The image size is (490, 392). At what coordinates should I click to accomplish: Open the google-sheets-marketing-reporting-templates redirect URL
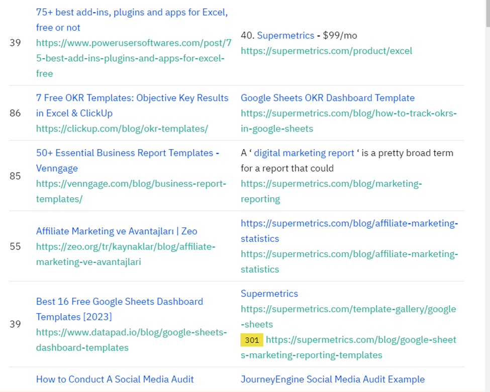(x=348, y=347)
